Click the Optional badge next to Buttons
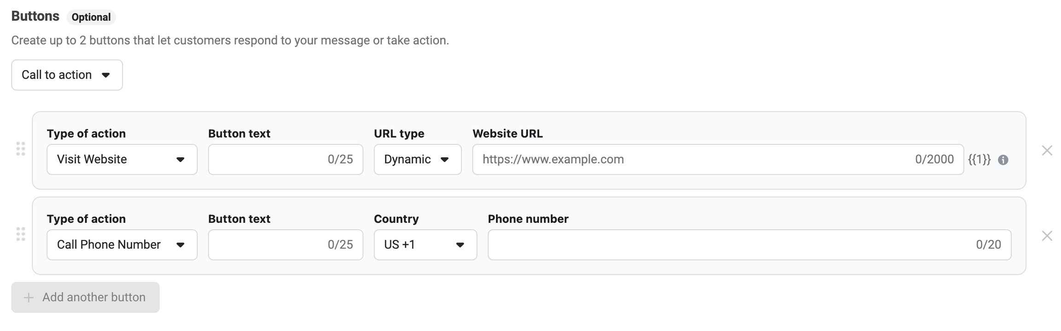The width and height of the screenshot is (1061, 331). (x=91, y=17)
